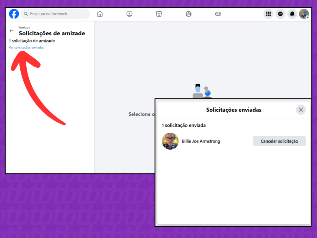The image size is (317, 238).
Task: Open Messenger chats icon
Action: pos(281,14)
